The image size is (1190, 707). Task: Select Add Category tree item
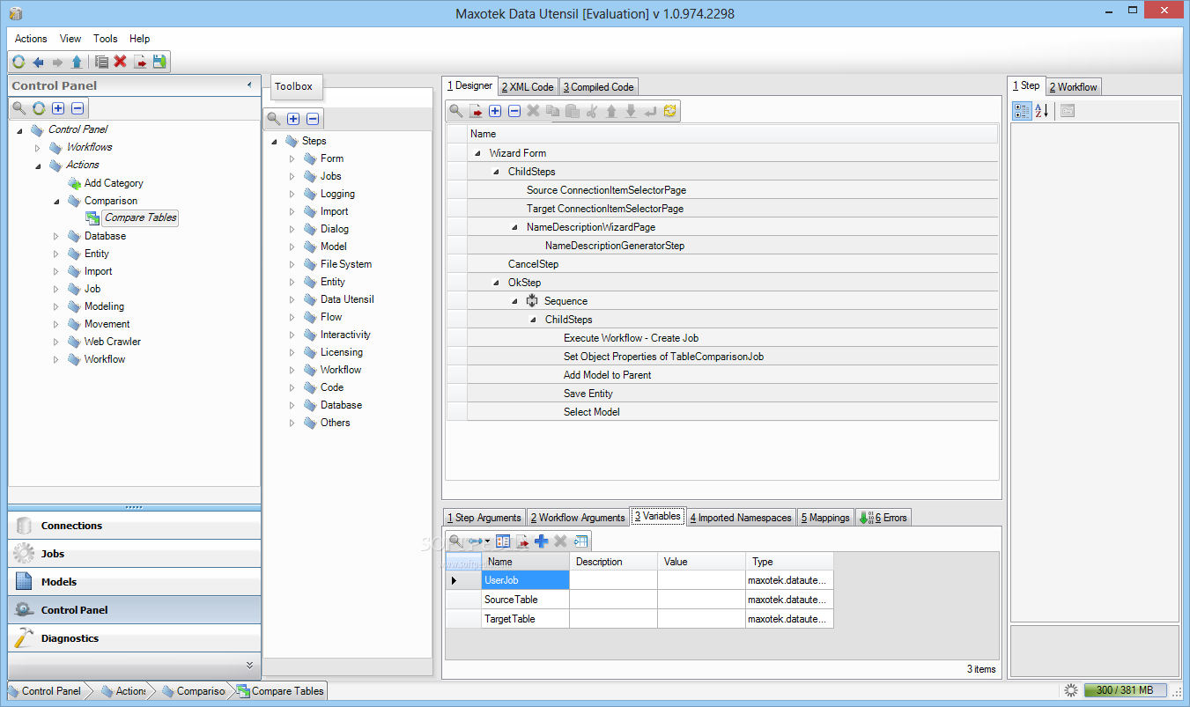(x=114, y=183)
